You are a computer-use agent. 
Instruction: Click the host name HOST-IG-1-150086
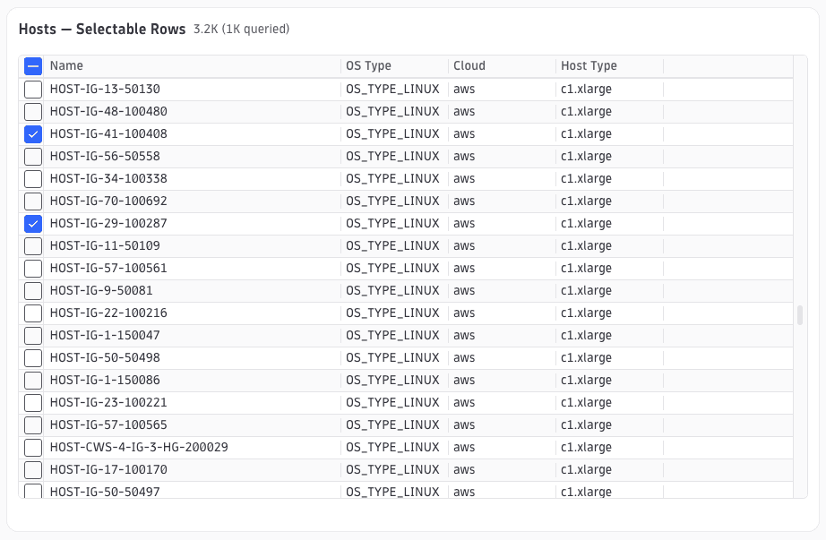pos(105,381)
